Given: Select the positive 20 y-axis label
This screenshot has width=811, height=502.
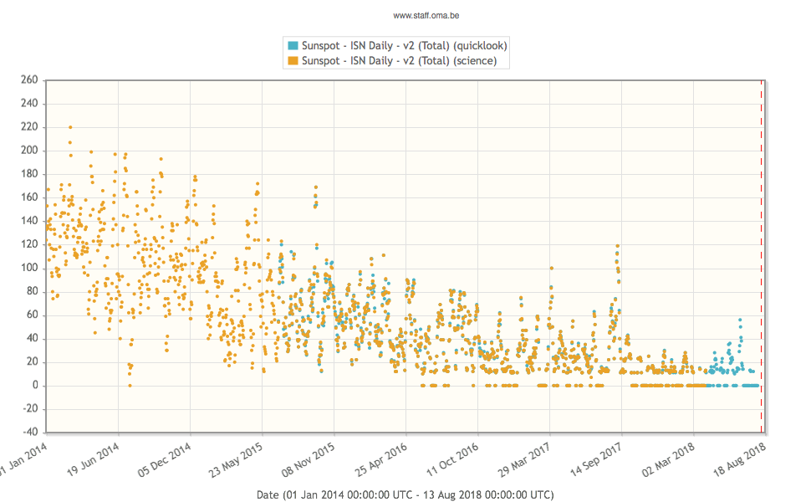Looking at the screenshot, I should (x=32, y=361).
